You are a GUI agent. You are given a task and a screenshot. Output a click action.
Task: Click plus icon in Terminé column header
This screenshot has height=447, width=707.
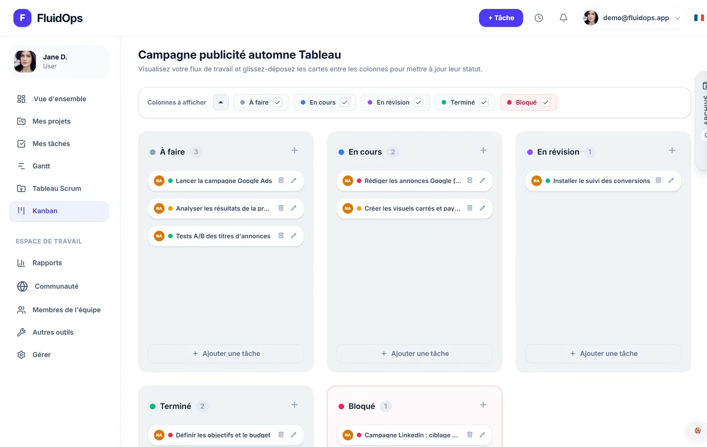294,405
